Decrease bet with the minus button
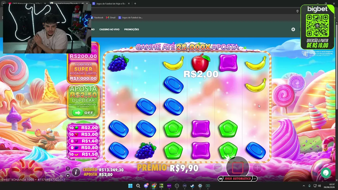The image size is (338, 190). tap(218, 168)
